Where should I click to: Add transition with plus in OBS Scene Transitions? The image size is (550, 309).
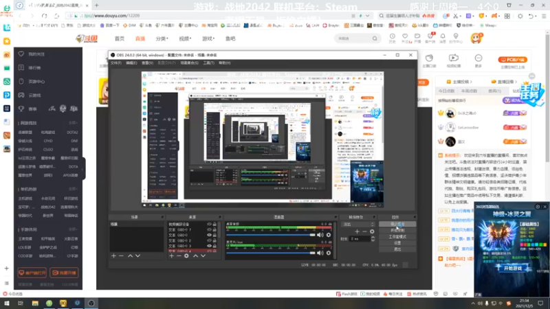click(357, 231)
